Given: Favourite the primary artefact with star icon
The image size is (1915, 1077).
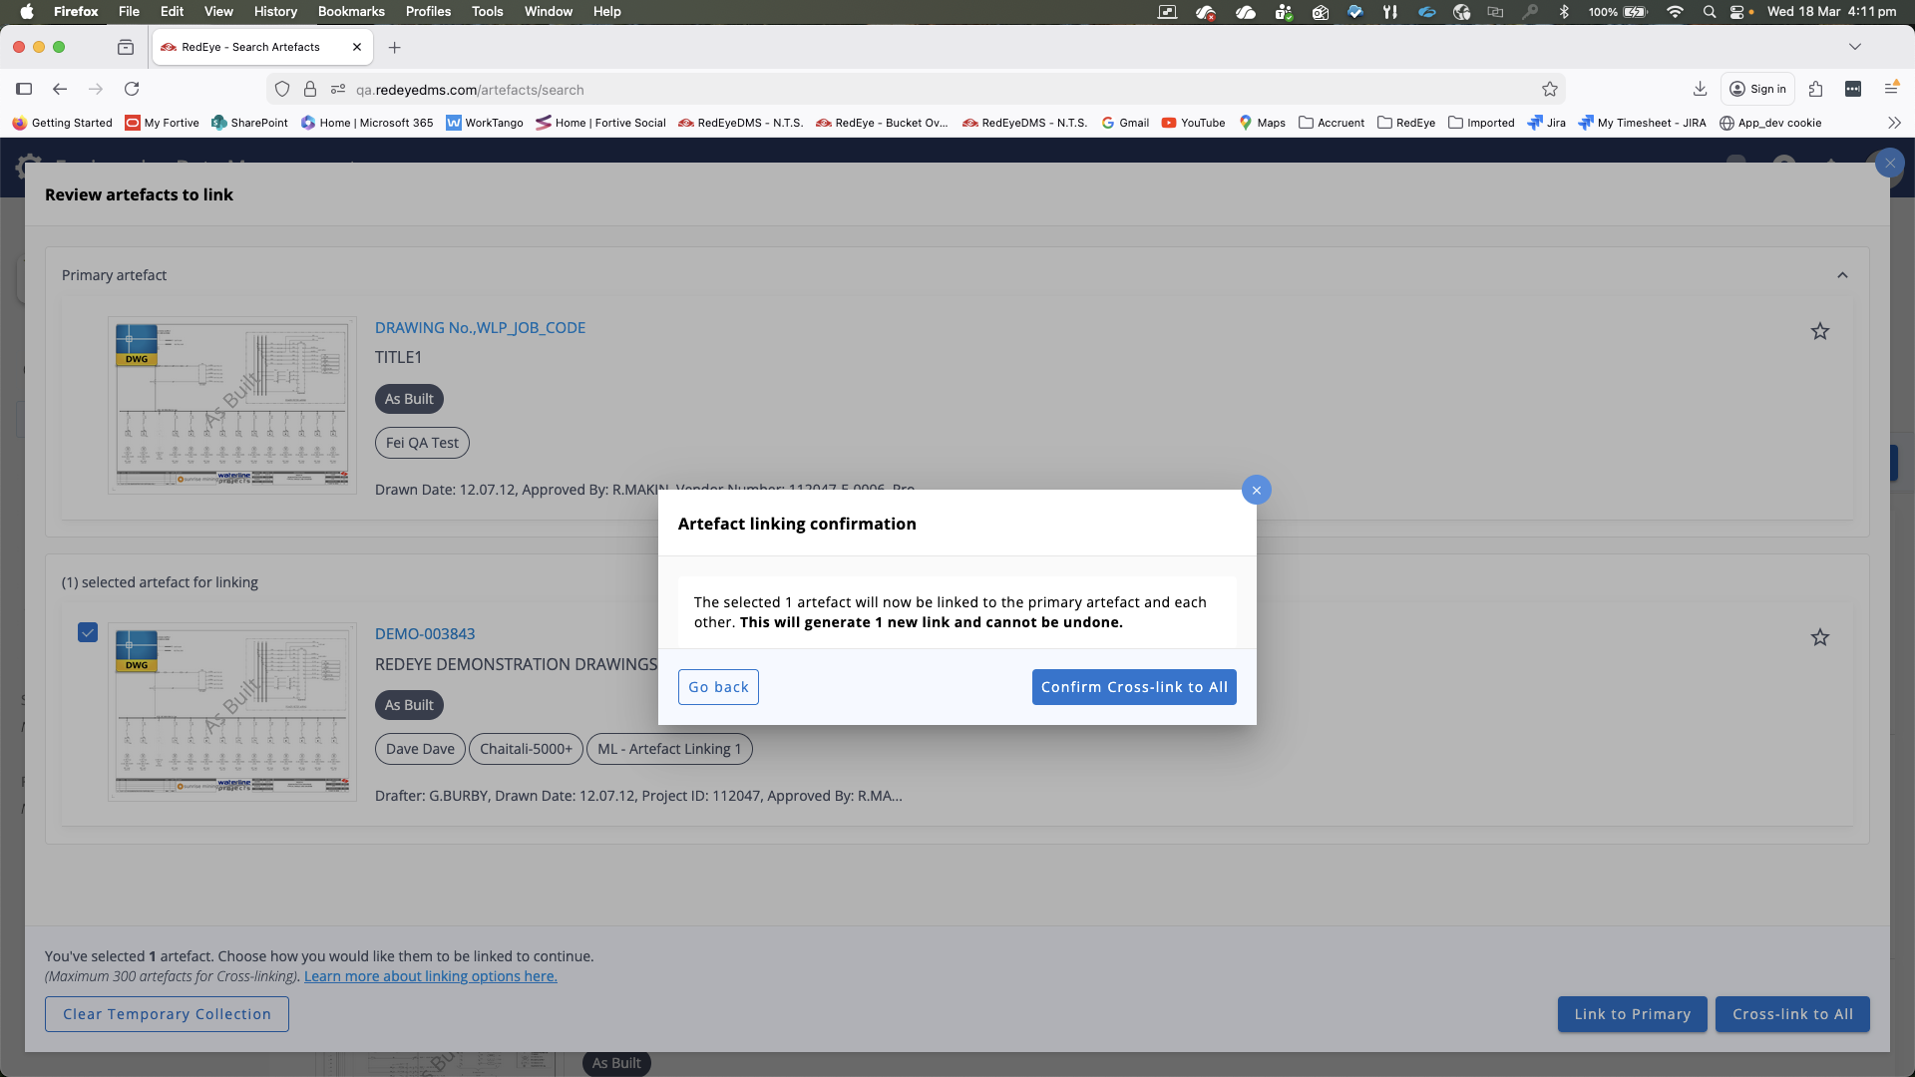Looking at the screenshot, I should [1819, 331].
